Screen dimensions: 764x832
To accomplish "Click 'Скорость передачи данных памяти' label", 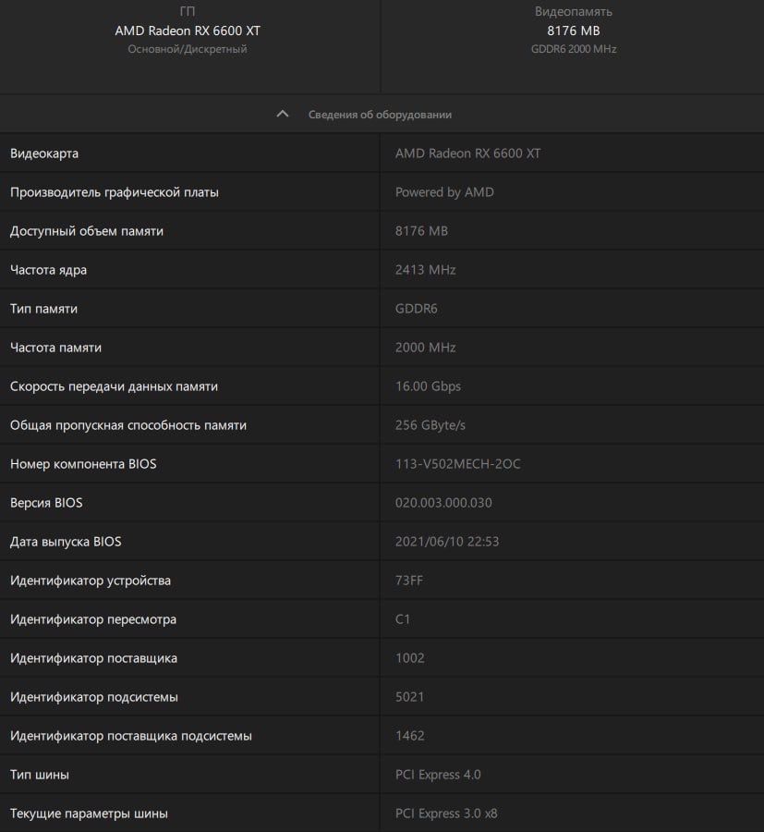I will click(x=114, y=386).
